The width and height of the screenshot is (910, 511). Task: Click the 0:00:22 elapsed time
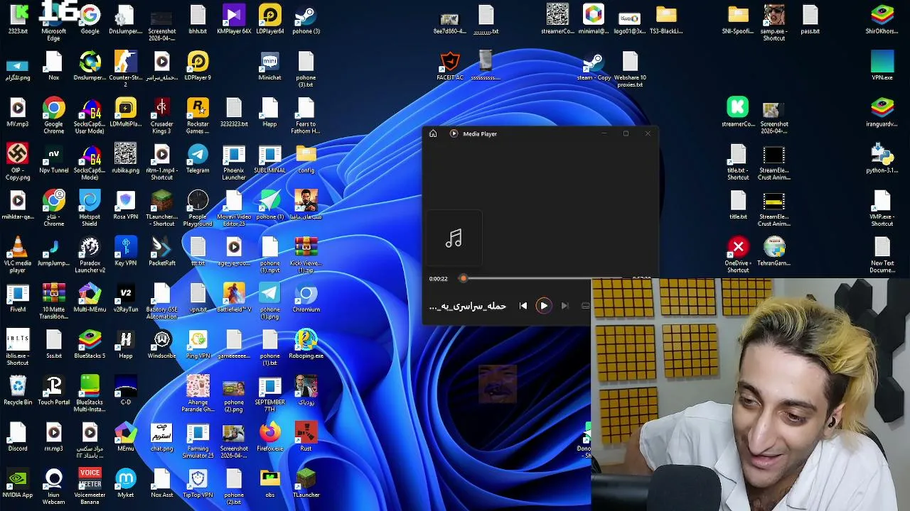[439, 279]
